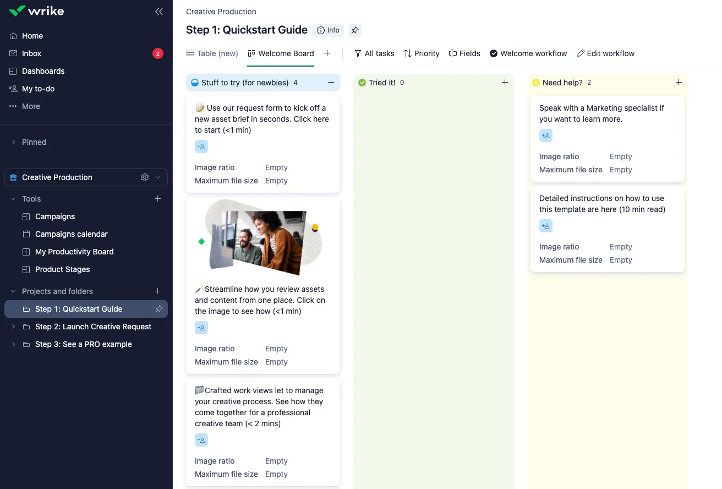Toggle the All tasks filter

click(374, 53)
